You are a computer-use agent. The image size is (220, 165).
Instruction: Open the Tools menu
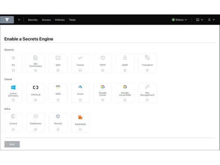click(x=72, y=20)
